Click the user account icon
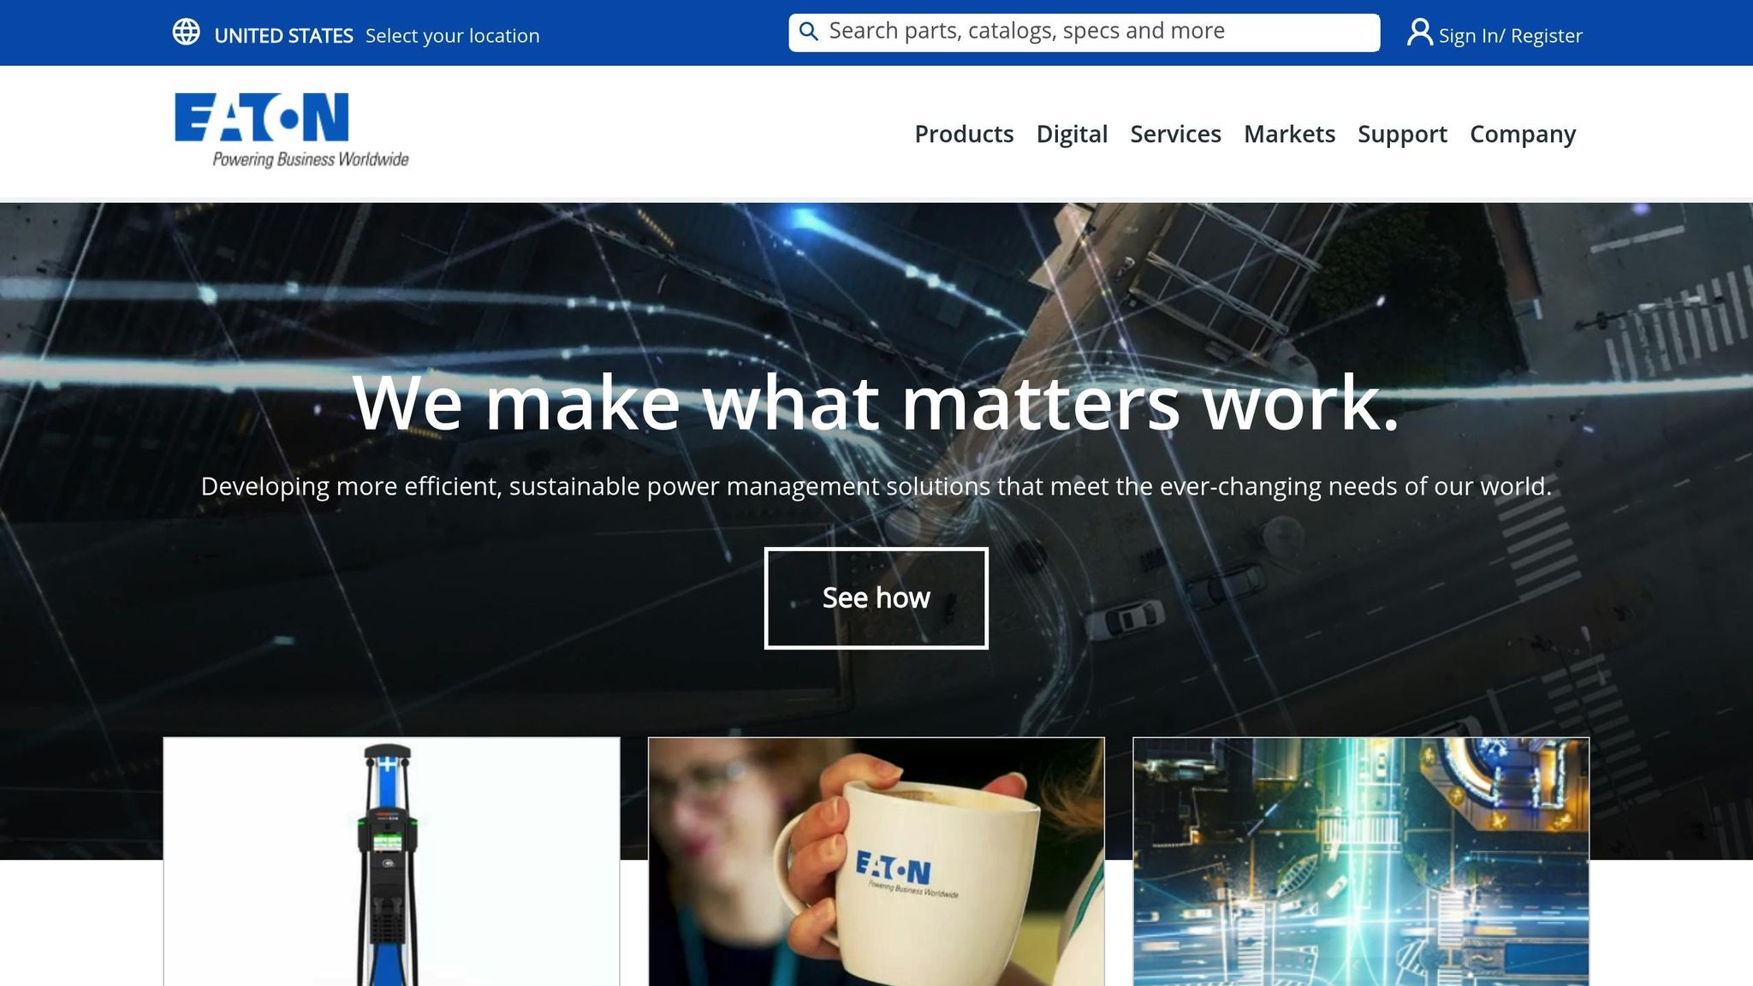The height and width of the screenshot is (986, 1753). coord(1419,33)
